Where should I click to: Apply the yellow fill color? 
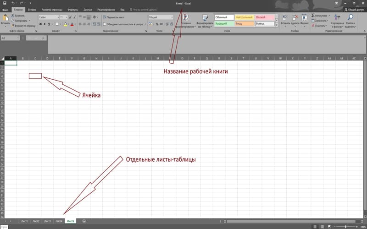point(65,24)
